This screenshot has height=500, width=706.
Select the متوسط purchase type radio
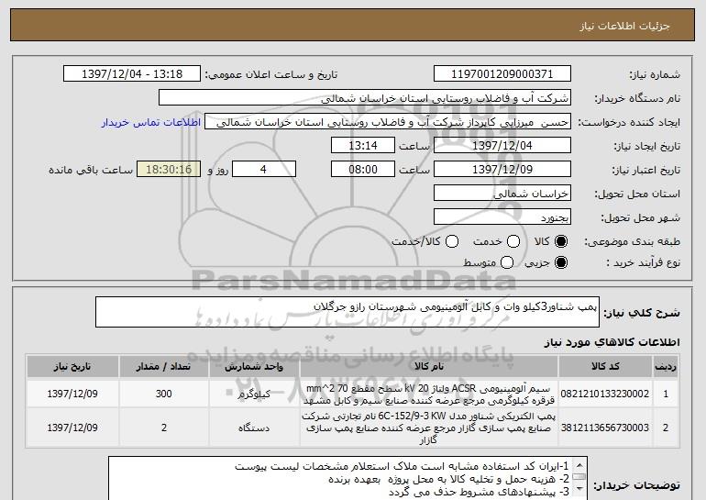tap(507, 262)
